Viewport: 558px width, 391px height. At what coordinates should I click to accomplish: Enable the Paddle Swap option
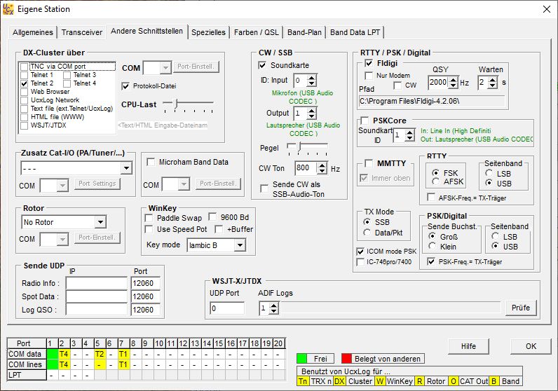[x=149, y=218]
